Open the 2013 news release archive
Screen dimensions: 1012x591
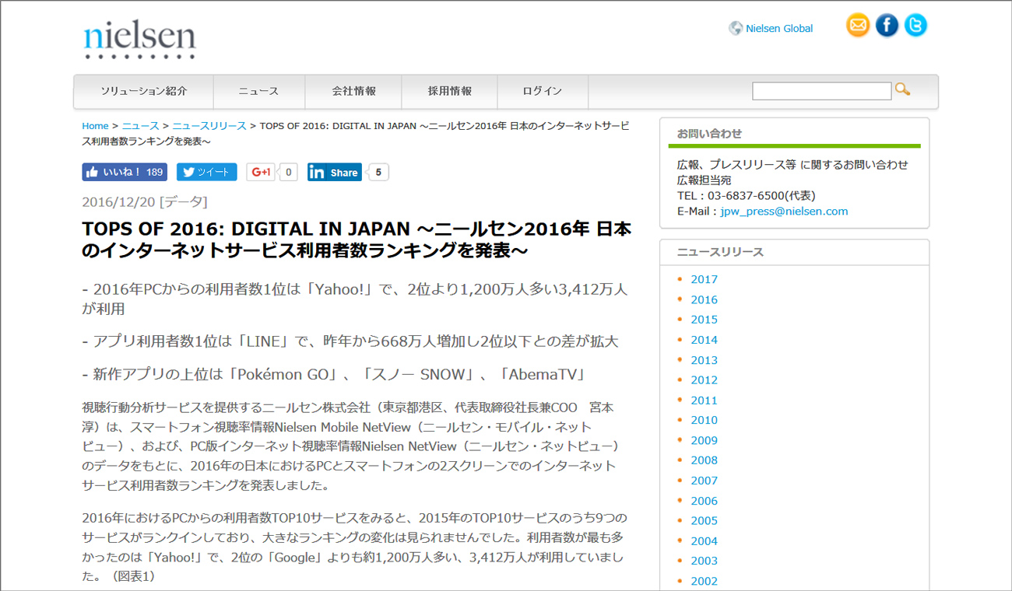click(x=704, y=360)
